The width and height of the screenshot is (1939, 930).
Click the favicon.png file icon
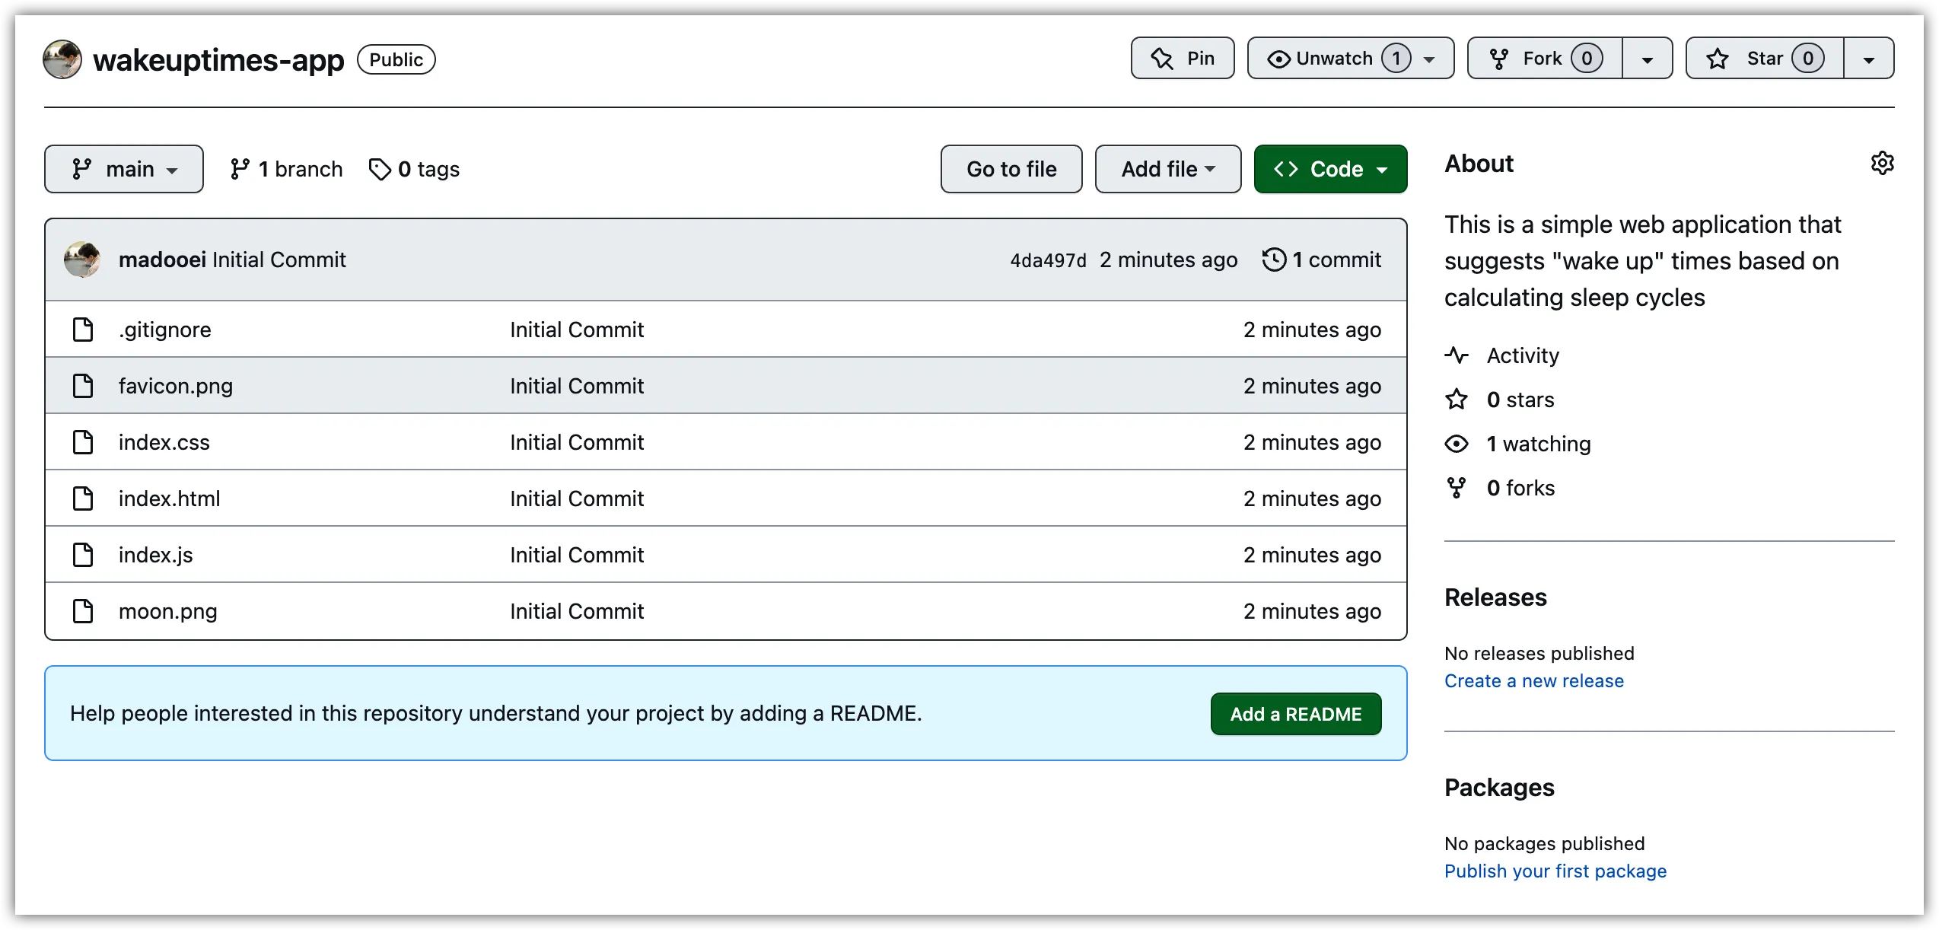(x=83, y=386)
